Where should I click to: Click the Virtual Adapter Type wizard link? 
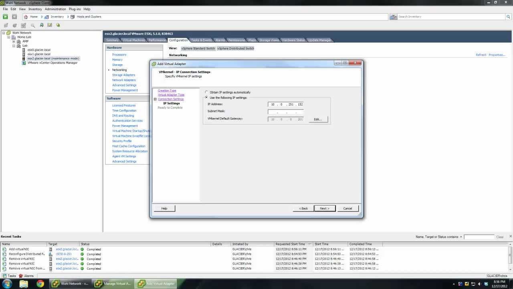pyautogui.click(x=171, y=95)
